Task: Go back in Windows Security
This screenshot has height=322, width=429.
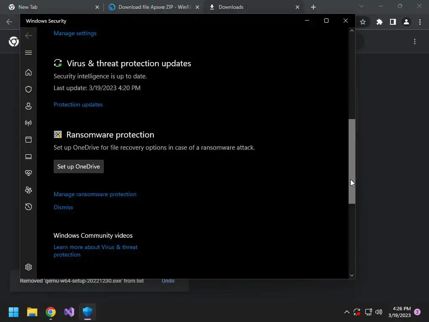Action: [28, 36]
